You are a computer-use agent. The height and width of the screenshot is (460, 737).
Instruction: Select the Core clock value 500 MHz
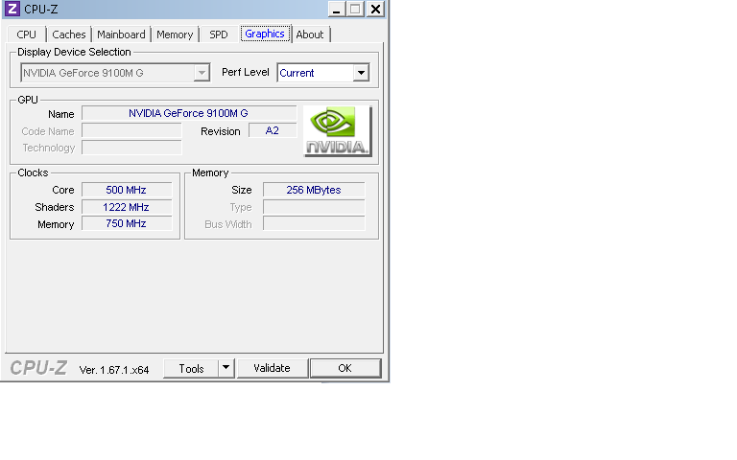[127, 190]
